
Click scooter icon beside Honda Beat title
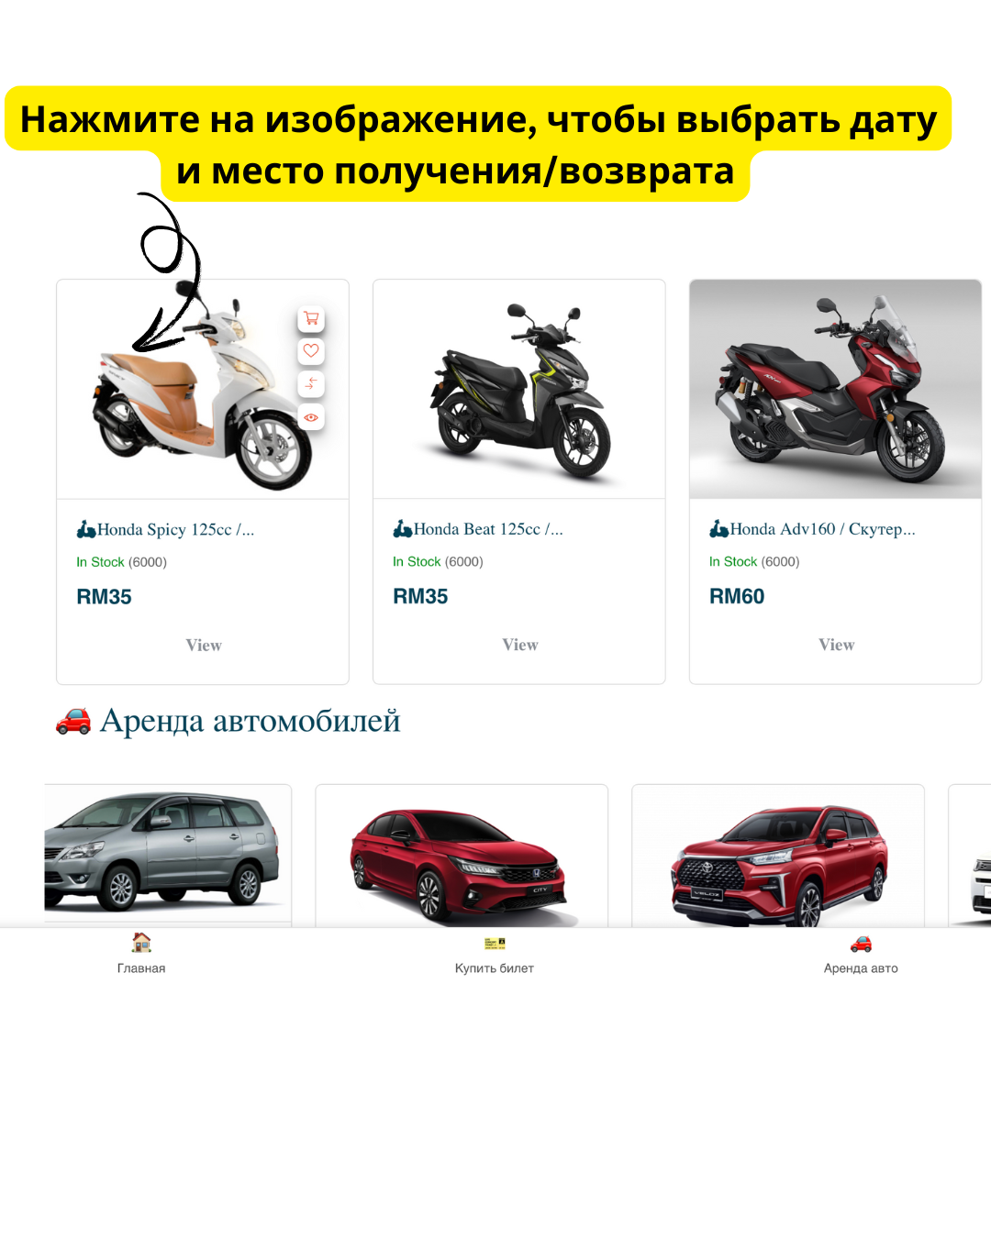[x=402, y=529]
